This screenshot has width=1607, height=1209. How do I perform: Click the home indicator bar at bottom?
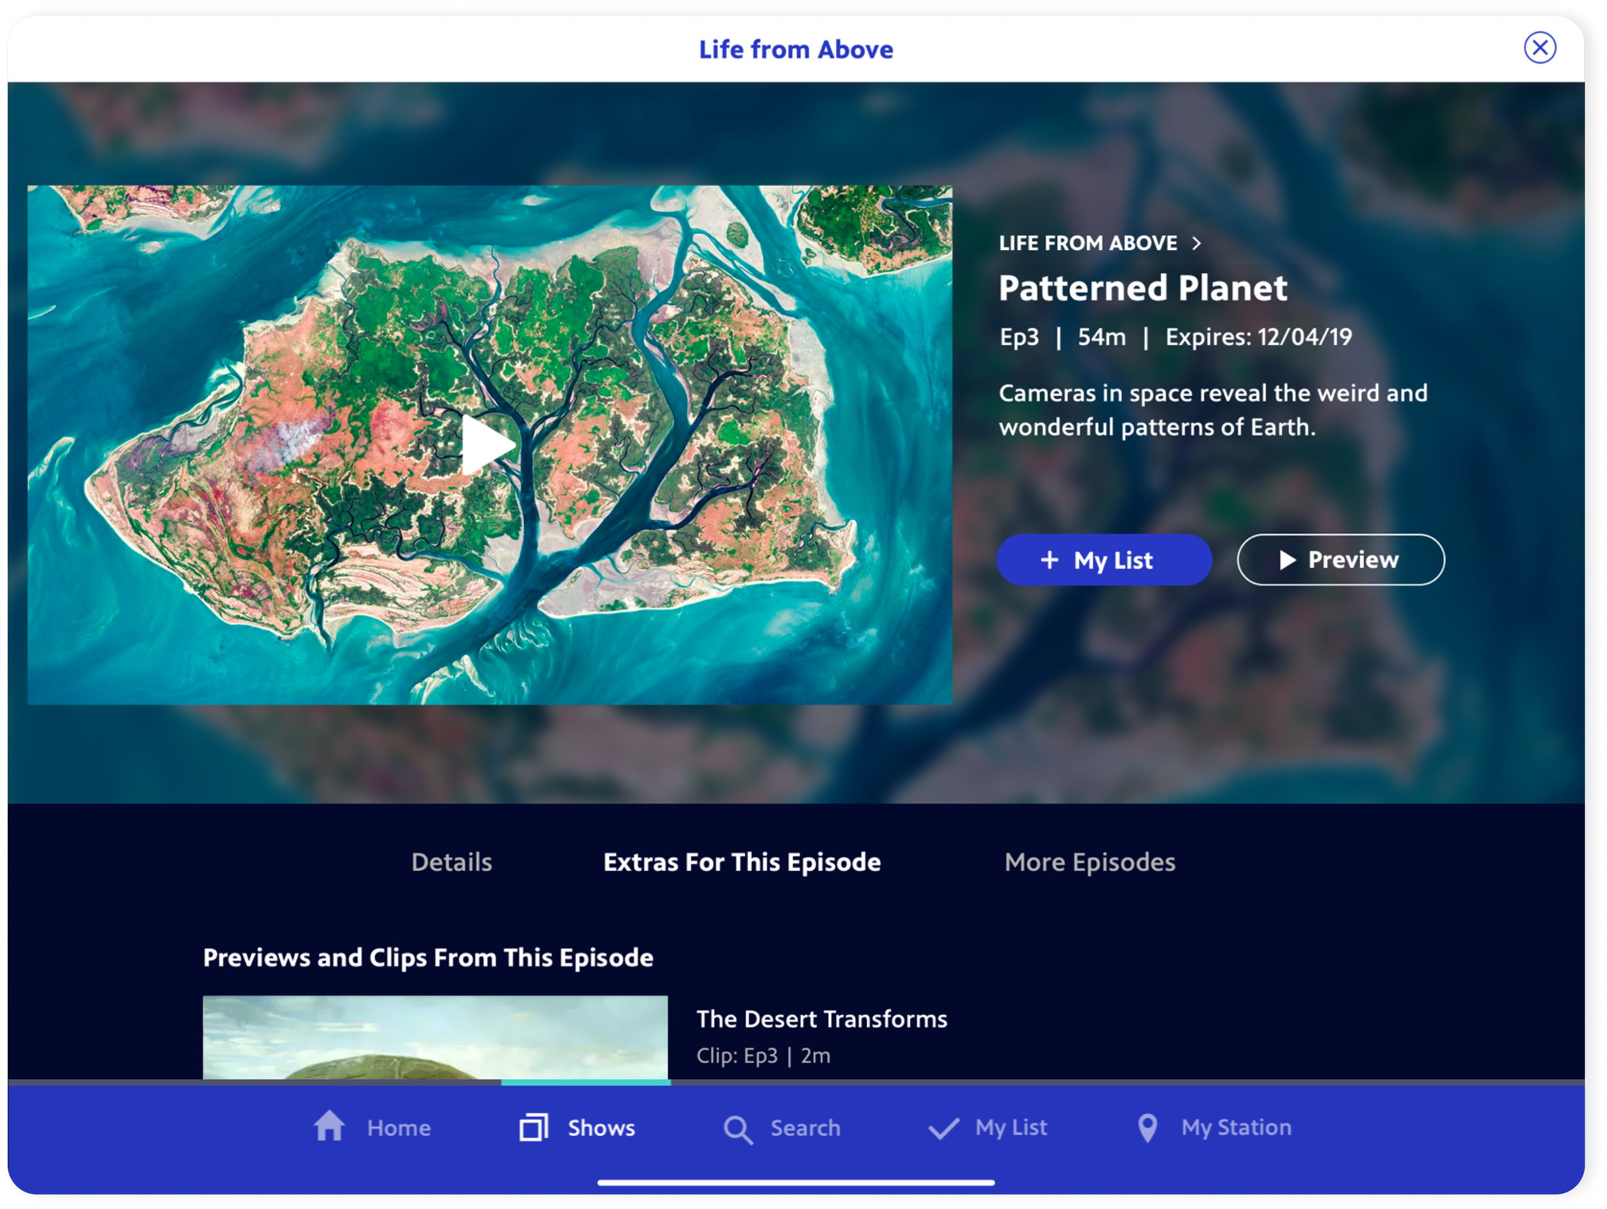click(796, 1183)
